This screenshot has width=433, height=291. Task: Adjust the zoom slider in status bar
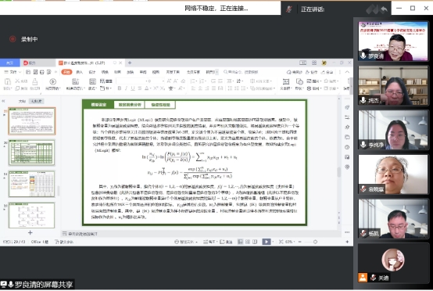coord(315,242)
